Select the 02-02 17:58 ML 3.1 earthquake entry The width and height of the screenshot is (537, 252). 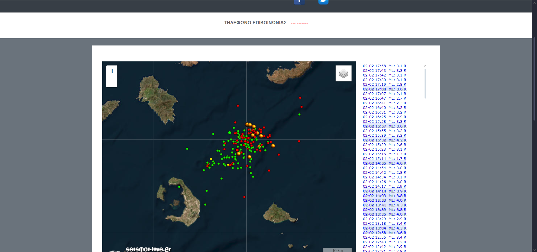[385, 66]
